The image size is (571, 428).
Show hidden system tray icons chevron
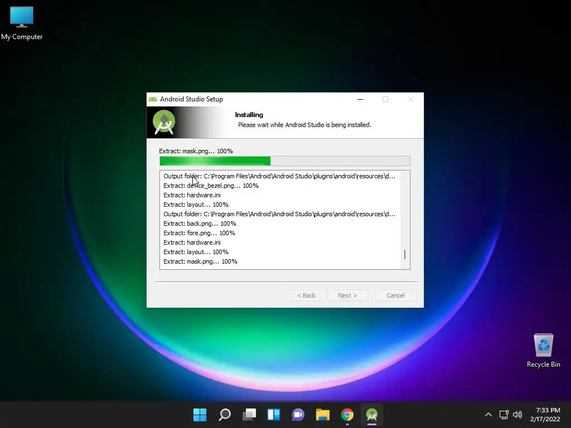[x=488, y=415]
